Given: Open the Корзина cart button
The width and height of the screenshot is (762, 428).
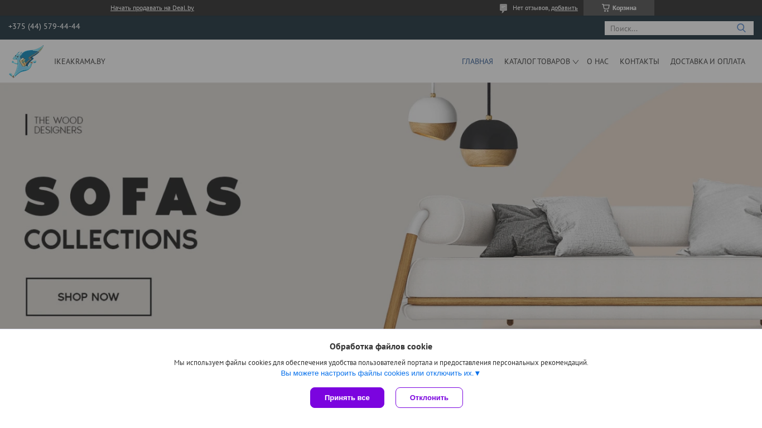Looking at the screenshot, I should click(x=619, y=8).
